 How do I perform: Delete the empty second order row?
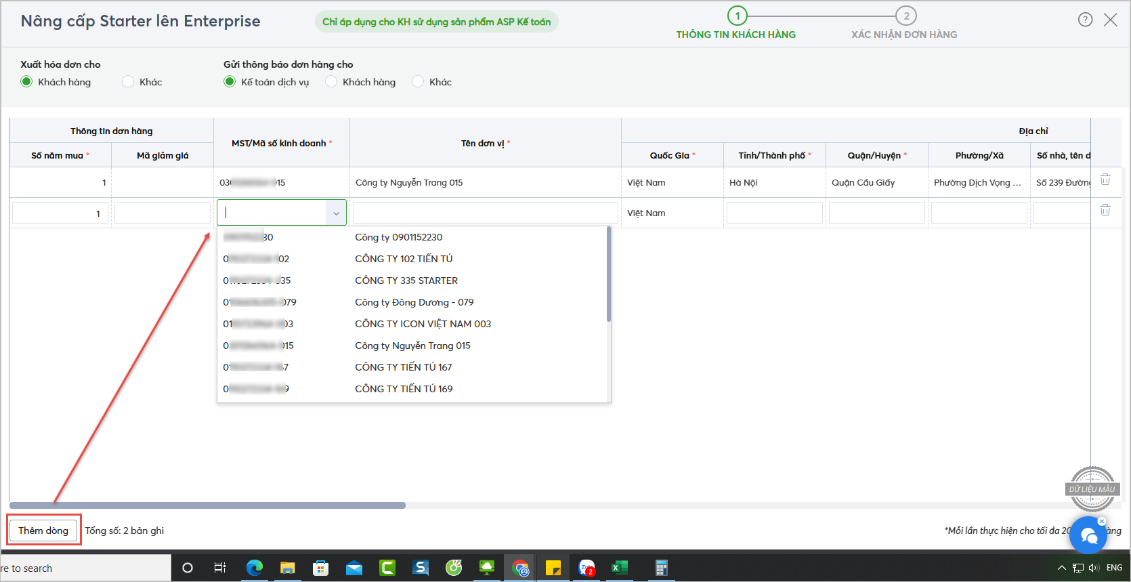[x=1105, y=210]
